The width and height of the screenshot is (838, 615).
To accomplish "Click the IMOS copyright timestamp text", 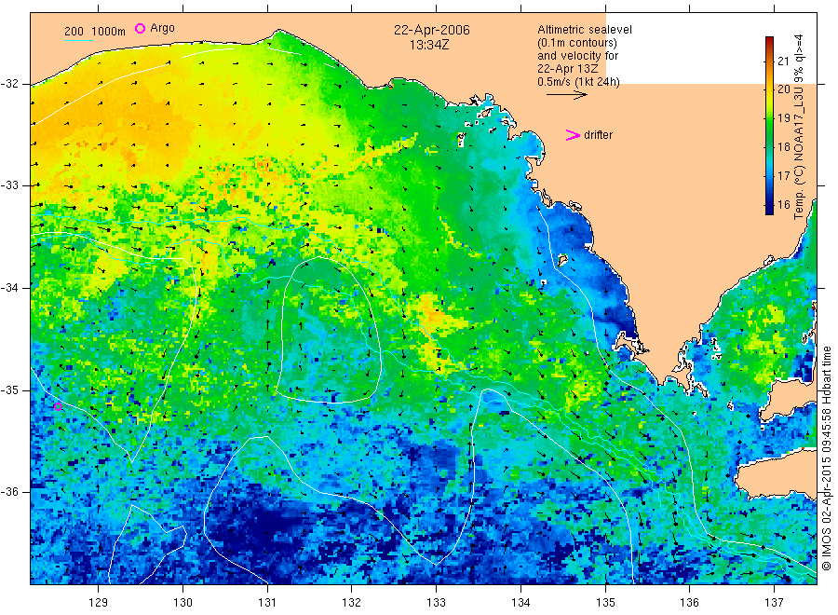I will [826, 458].
